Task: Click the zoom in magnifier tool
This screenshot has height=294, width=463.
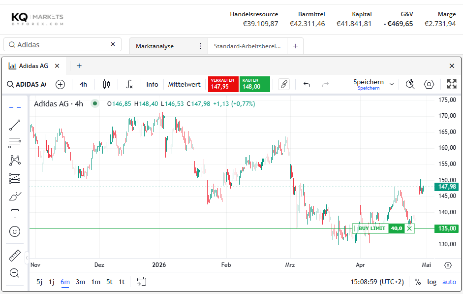Action: click(x=15, y=273)
